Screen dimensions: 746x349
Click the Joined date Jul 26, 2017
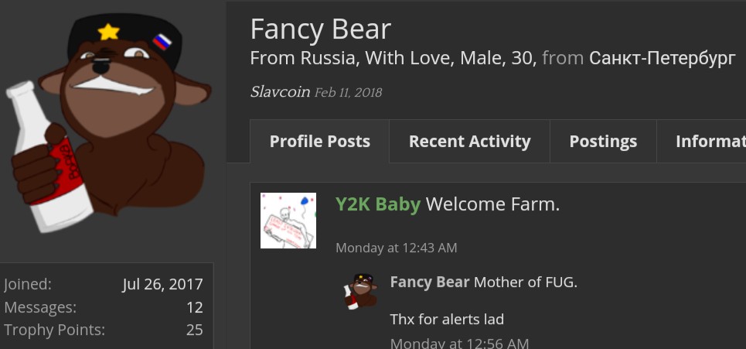click(162, 285)
